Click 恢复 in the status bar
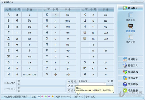Image resolution: width=145 pixels, height=100 pixels. (93, 97)
